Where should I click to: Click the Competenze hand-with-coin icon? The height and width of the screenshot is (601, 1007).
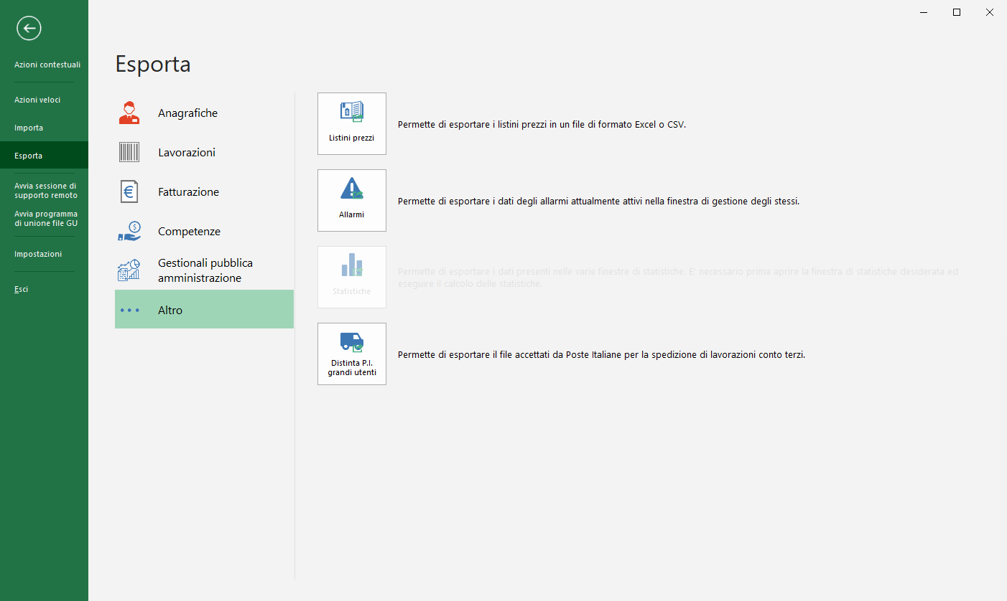[129, 232]
